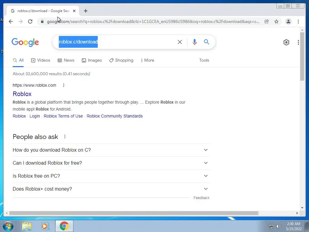Reload the page with the refresh icon

click(30, 21)
